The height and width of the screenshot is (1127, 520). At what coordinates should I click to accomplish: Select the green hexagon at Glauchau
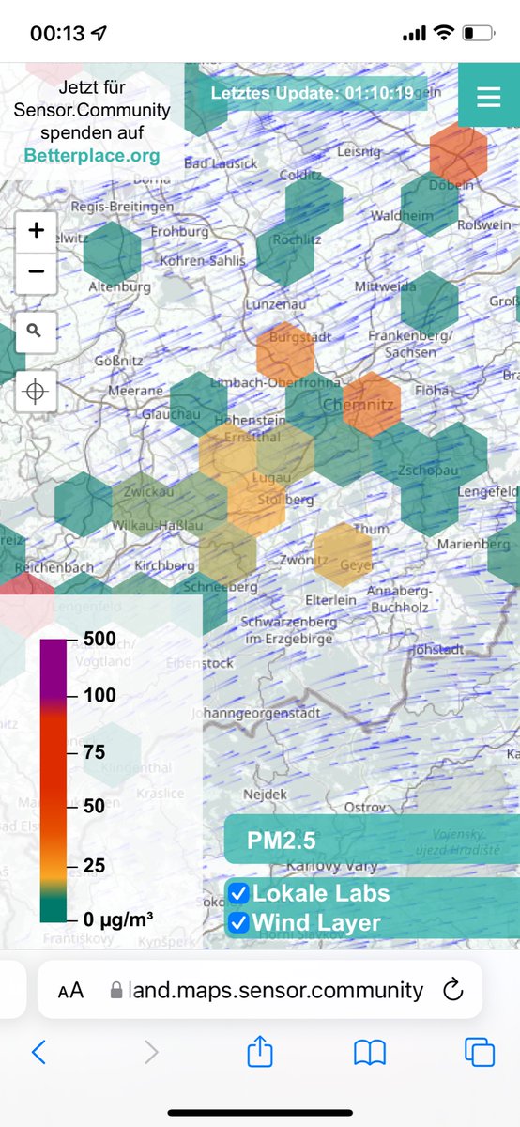198,403
